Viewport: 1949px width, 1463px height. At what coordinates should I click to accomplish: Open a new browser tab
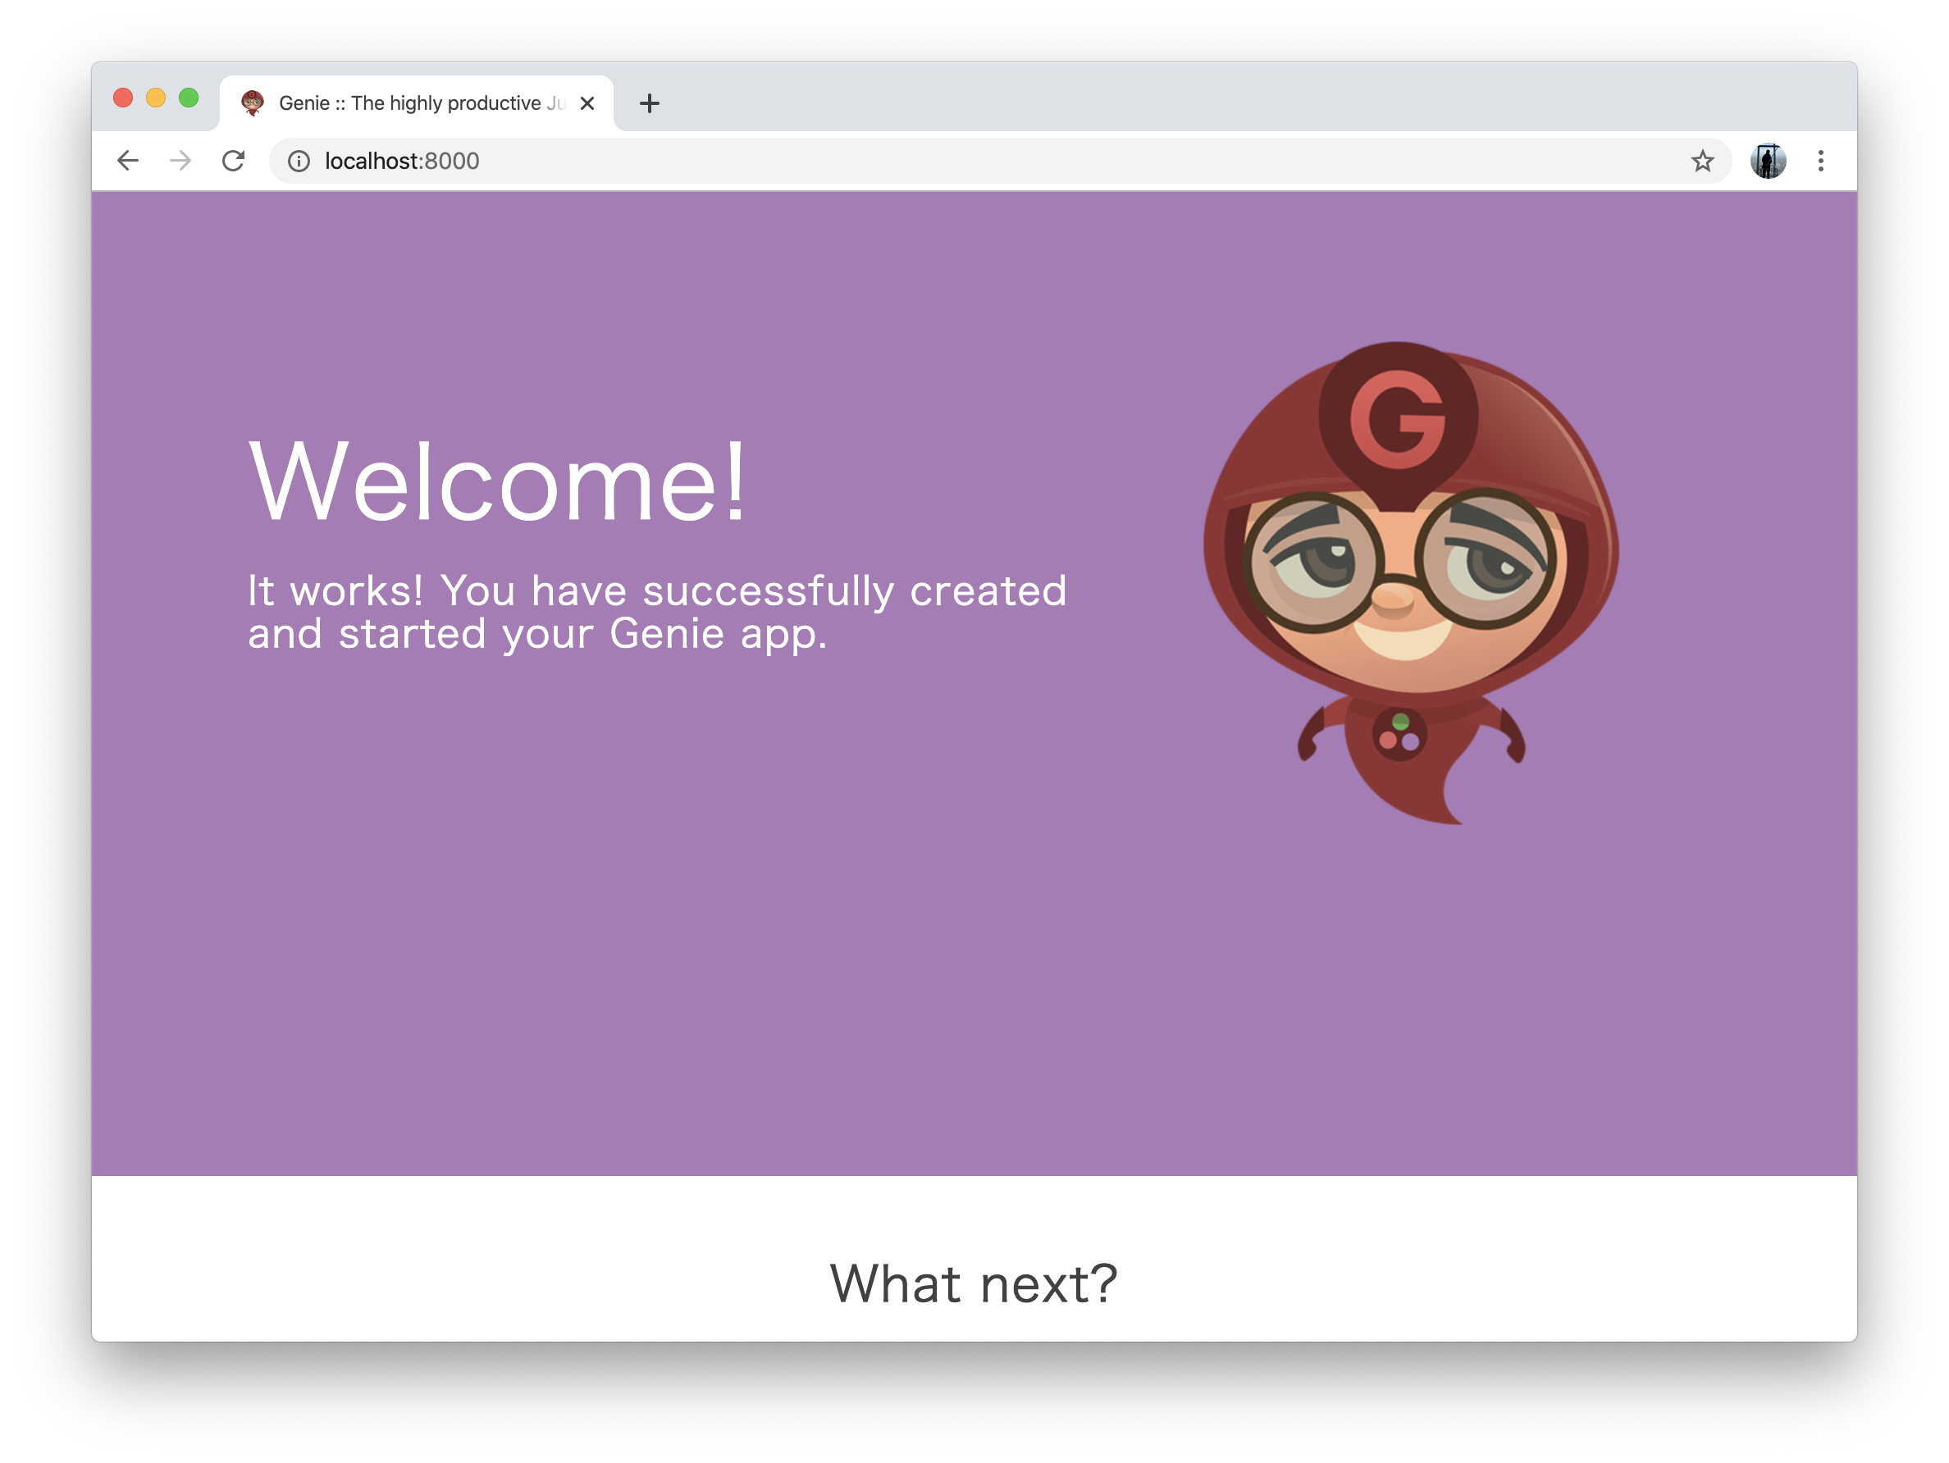[650, 103]
